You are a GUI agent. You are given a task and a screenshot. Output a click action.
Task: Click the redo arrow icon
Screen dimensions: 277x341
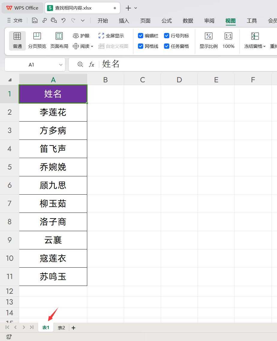[73, 20]
